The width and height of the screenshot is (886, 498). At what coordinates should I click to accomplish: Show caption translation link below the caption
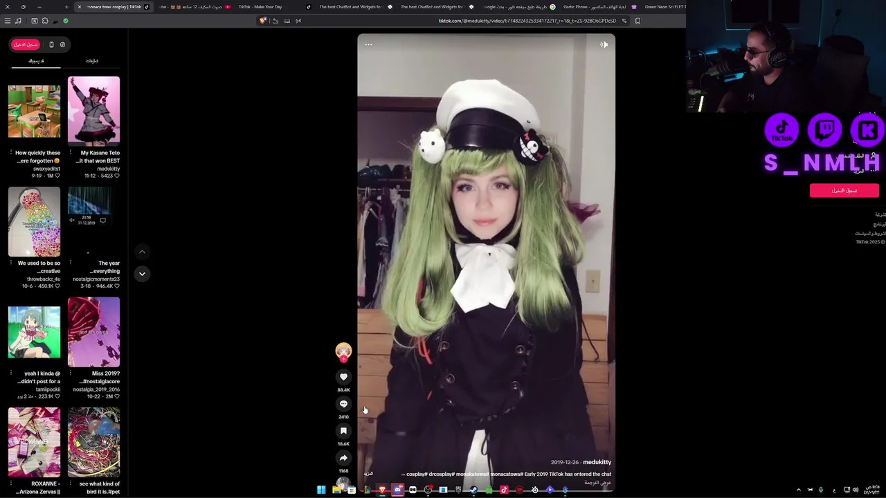pos(598,483)
